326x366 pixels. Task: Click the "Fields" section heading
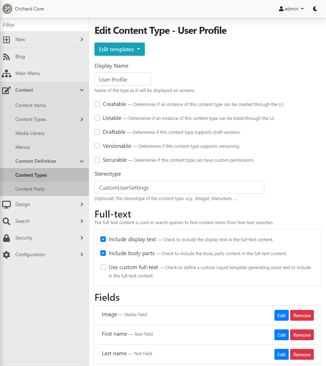coord(107,298)
